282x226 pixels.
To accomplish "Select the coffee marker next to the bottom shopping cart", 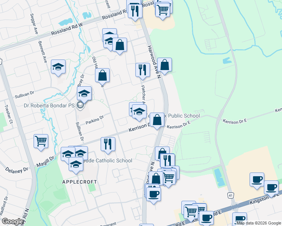I will [x=207, y=218].
